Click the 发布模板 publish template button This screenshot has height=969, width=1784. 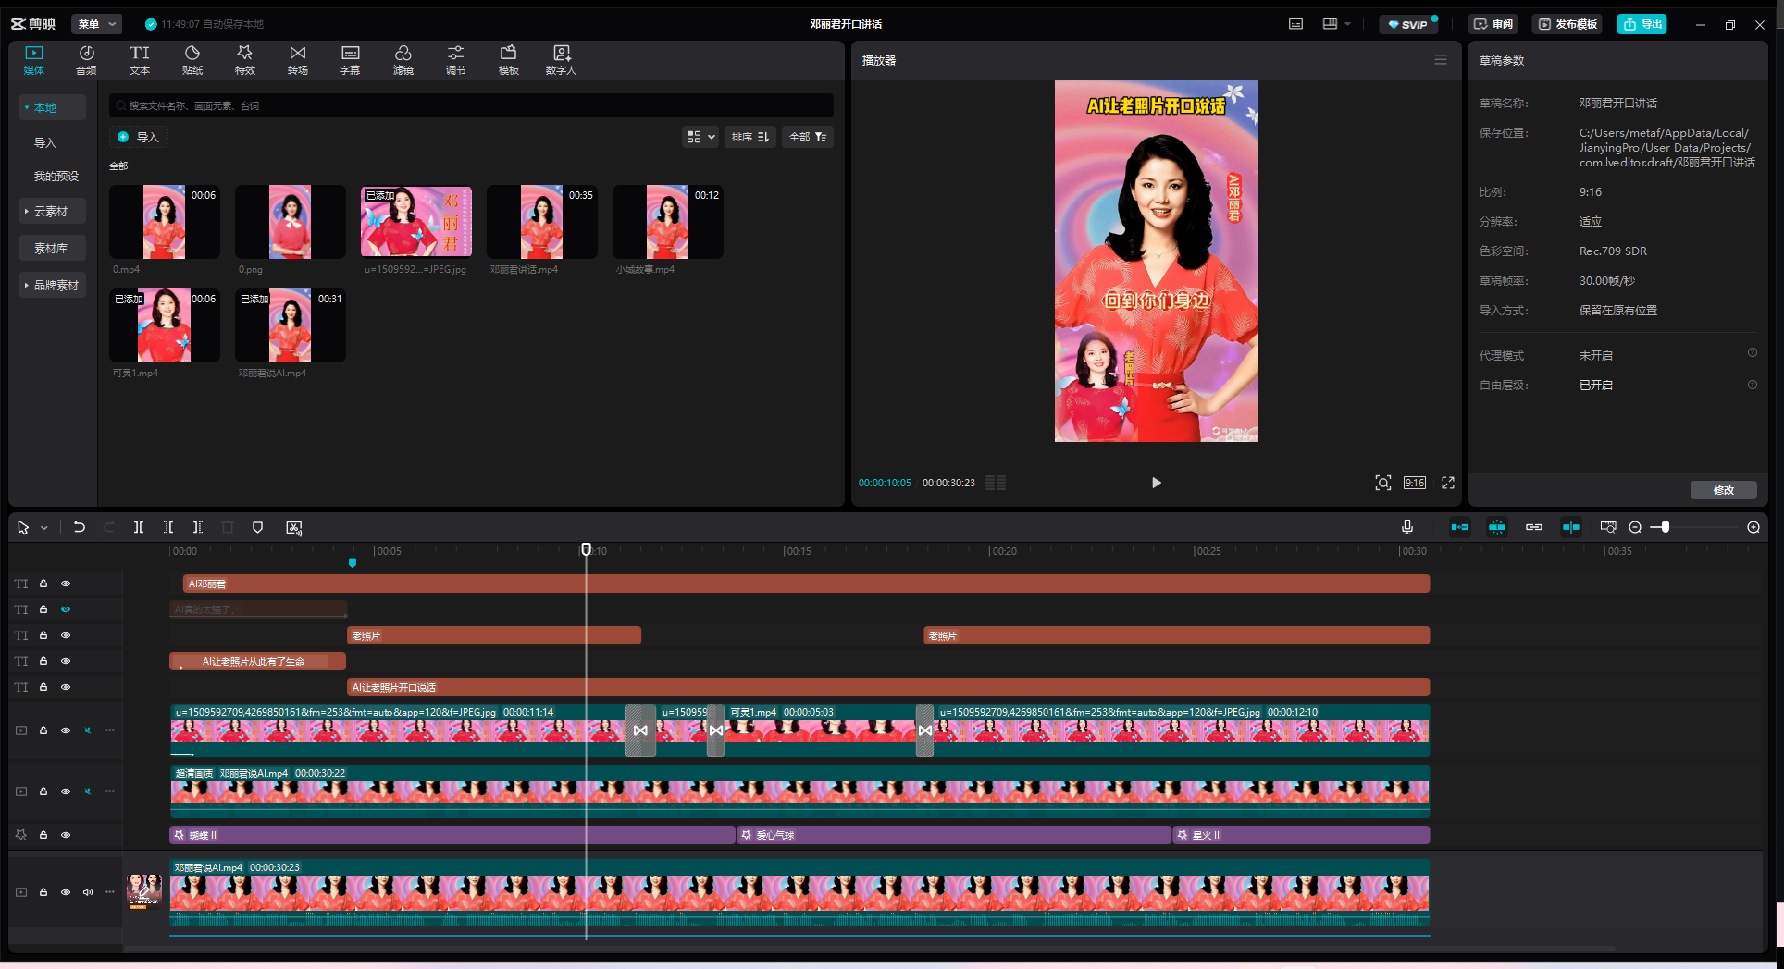[x=1568, y=24]
